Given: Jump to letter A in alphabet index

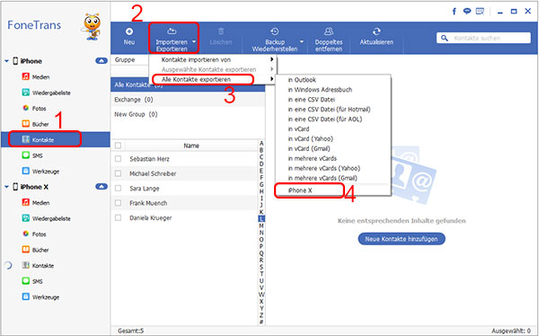Looking at the screenshot, I should coord(261,143).
